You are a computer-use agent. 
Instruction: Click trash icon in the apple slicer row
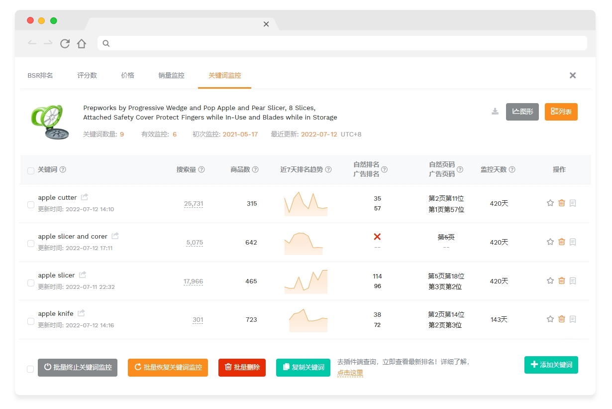561,281
